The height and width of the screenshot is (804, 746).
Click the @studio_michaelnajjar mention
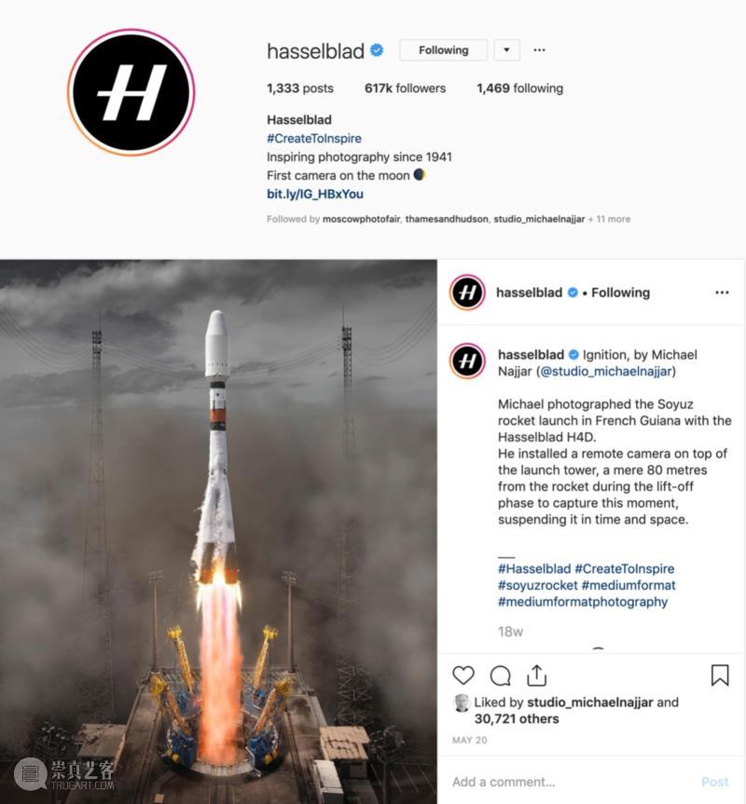(x=606, y=371)
